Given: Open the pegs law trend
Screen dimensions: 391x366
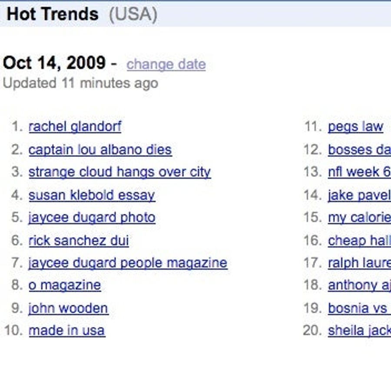Looking at the screenshot, I should [x=355, y=127].
